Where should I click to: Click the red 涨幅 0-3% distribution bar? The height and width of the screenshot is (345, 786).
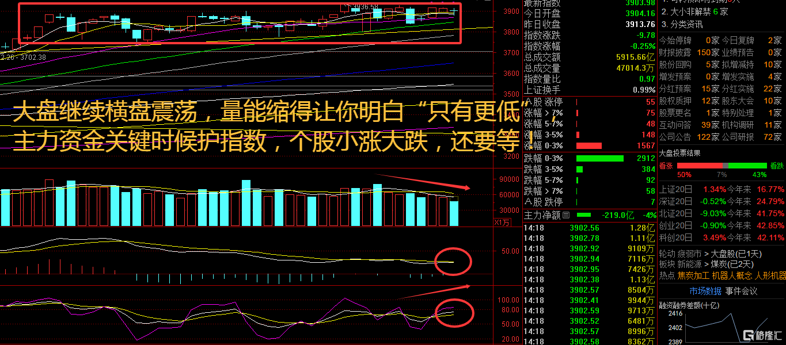click(588, 146)
